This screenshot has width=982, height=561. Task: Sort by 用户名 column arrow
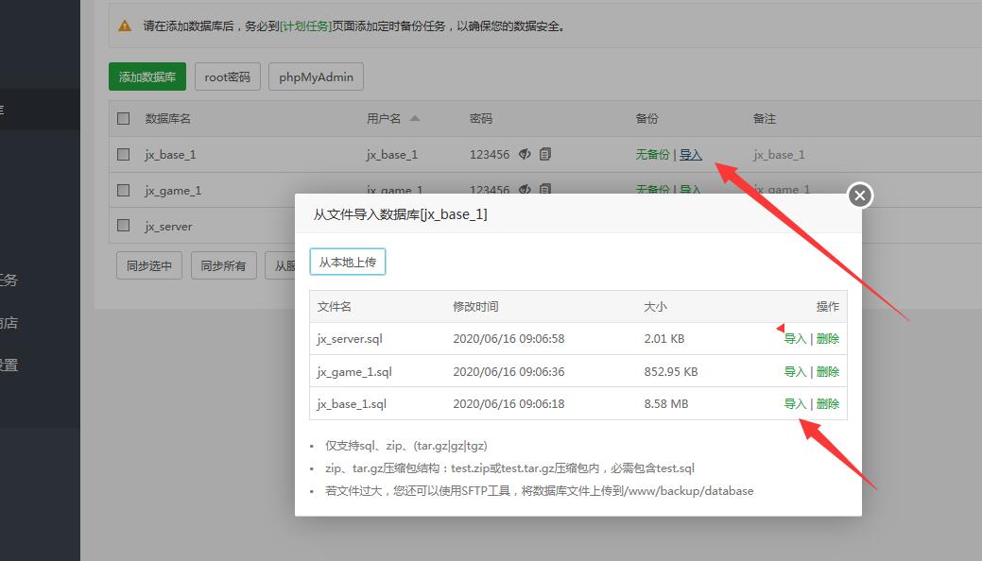[415, 118]
